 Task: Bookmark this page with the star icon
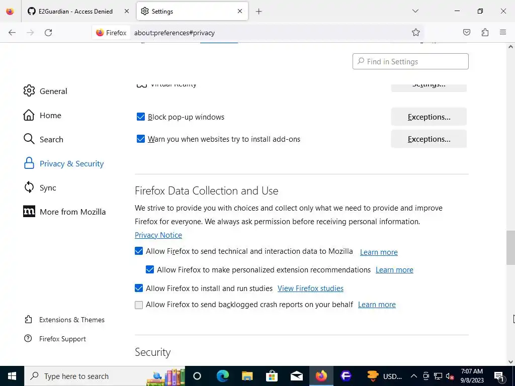[x=416, y=32]
